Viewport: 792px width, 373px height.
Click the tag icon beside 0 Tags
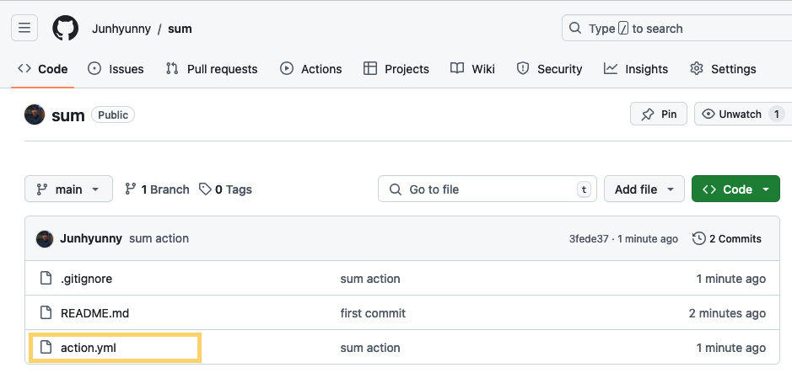(x=205, y=189)
